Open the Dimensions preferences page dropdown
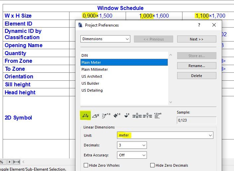This screenshot has height=171, width=234. (x=105, y=39)
